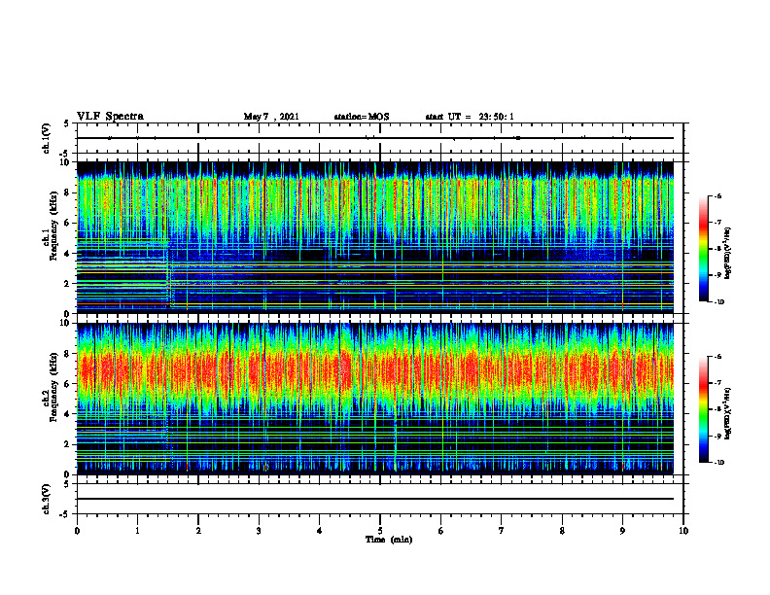This screenshot has width=770, height=595.
Task: Click the "8" kHz tick of ch.2 spectrogram
Action: tap(68, 354)
